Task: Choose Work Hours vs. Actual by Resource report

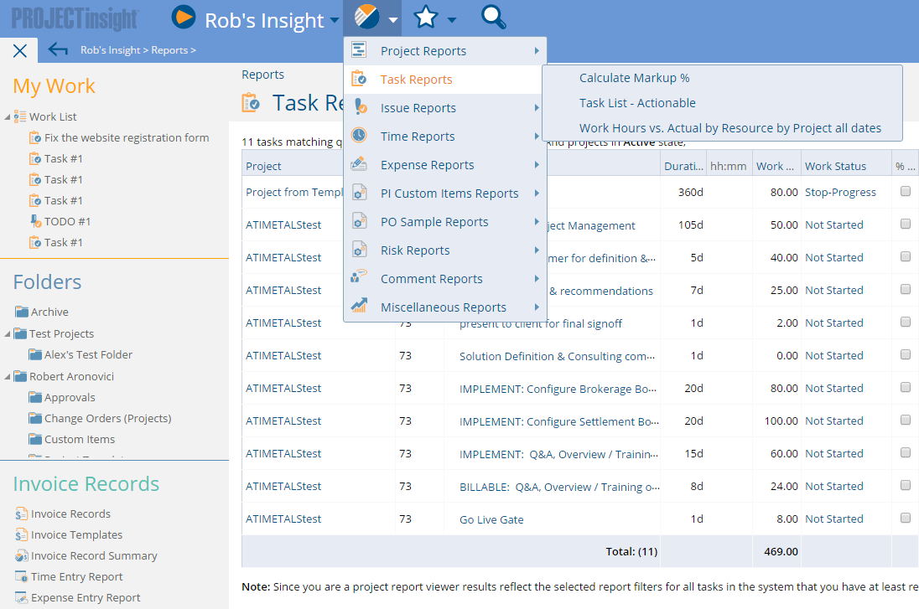Action: click(729, 128)
